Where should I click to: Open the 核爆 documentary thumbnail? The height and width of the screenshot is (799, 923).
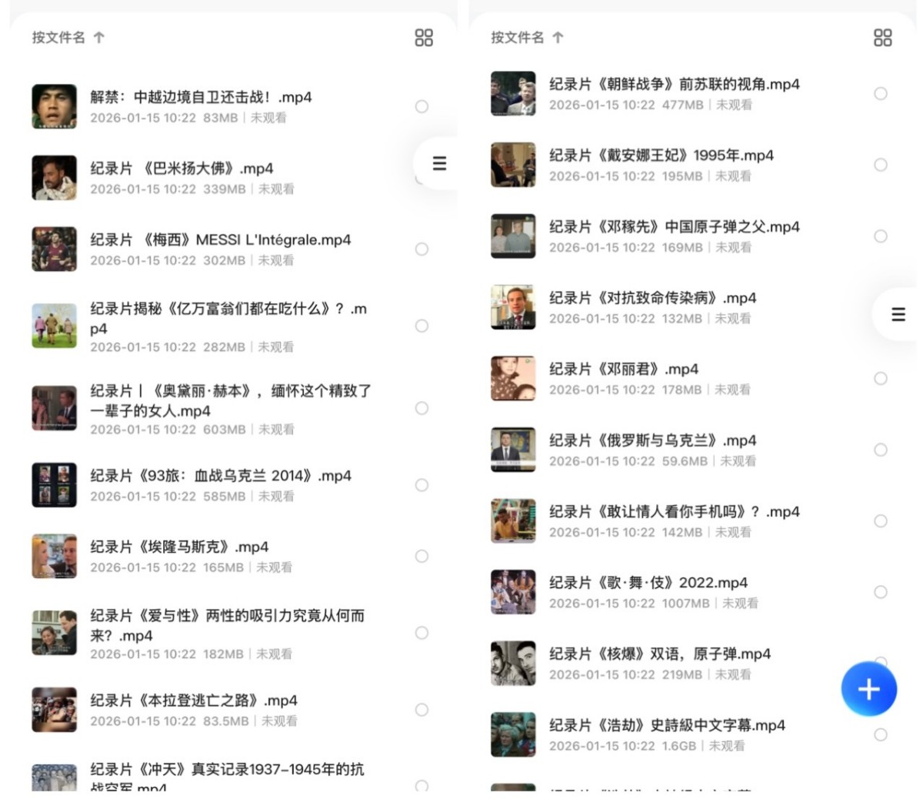513,663
